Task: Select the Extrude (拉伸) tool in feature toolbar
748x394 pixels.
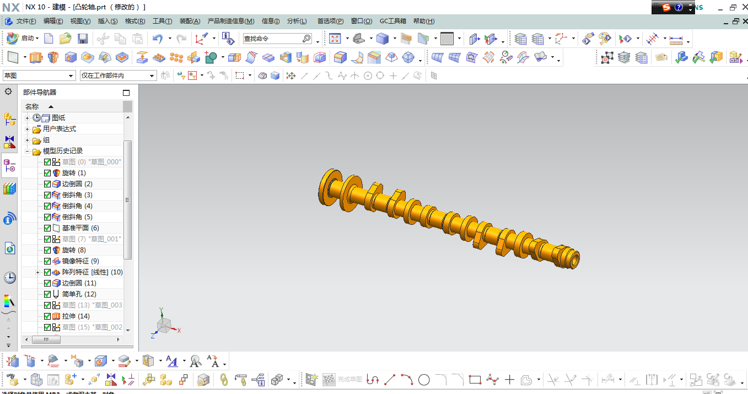Action: [x=36, y=57]
